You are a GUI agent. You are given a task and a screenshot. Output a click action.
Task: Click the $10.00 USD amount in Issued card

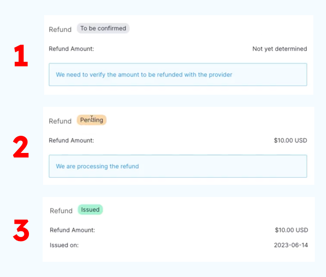pos(291,230)
